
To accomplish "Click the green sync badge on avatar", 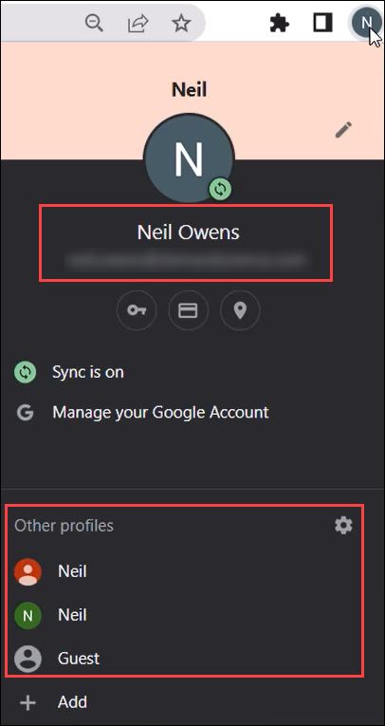I will click(220, 190).
